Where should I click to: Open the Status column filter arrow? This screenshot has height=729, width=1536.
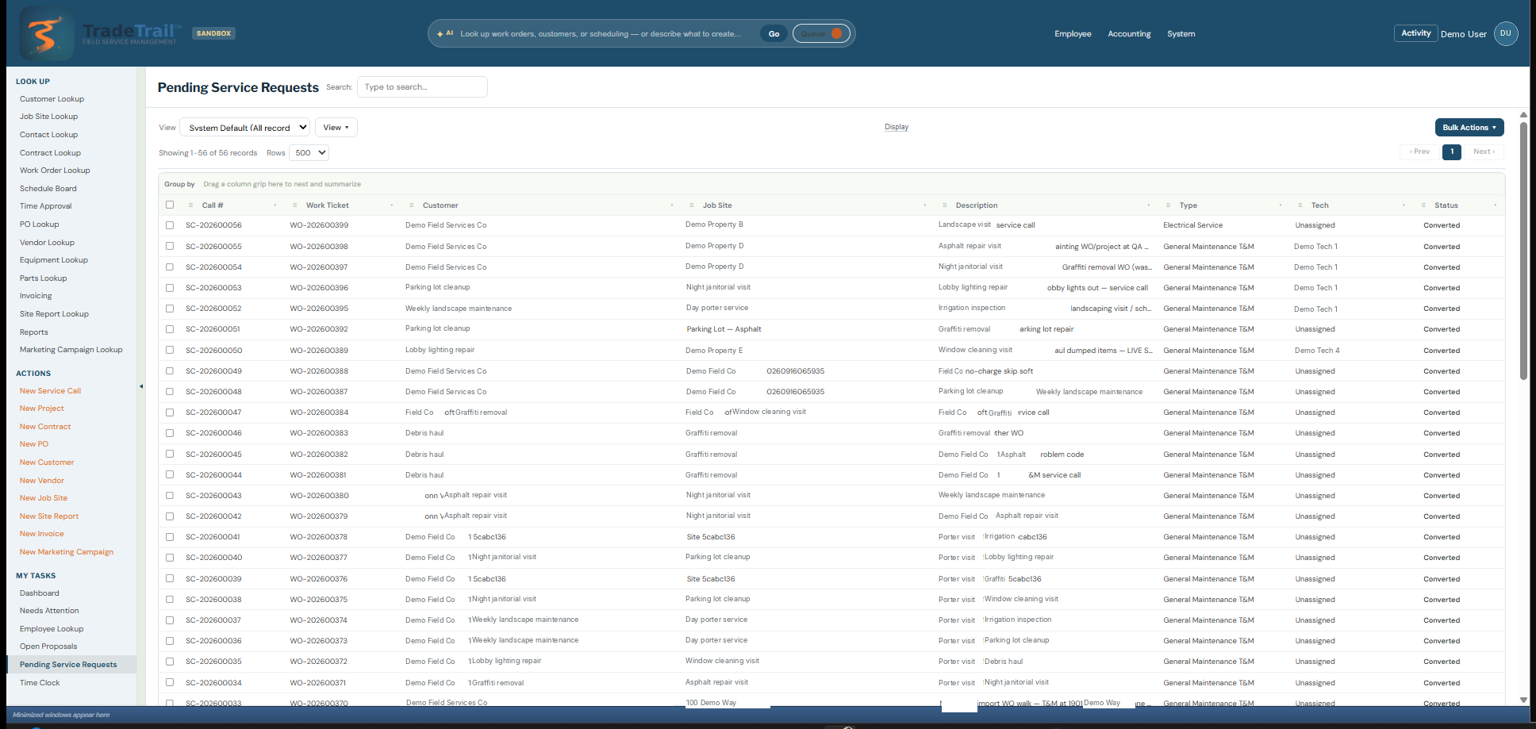tap(1495, 205)
